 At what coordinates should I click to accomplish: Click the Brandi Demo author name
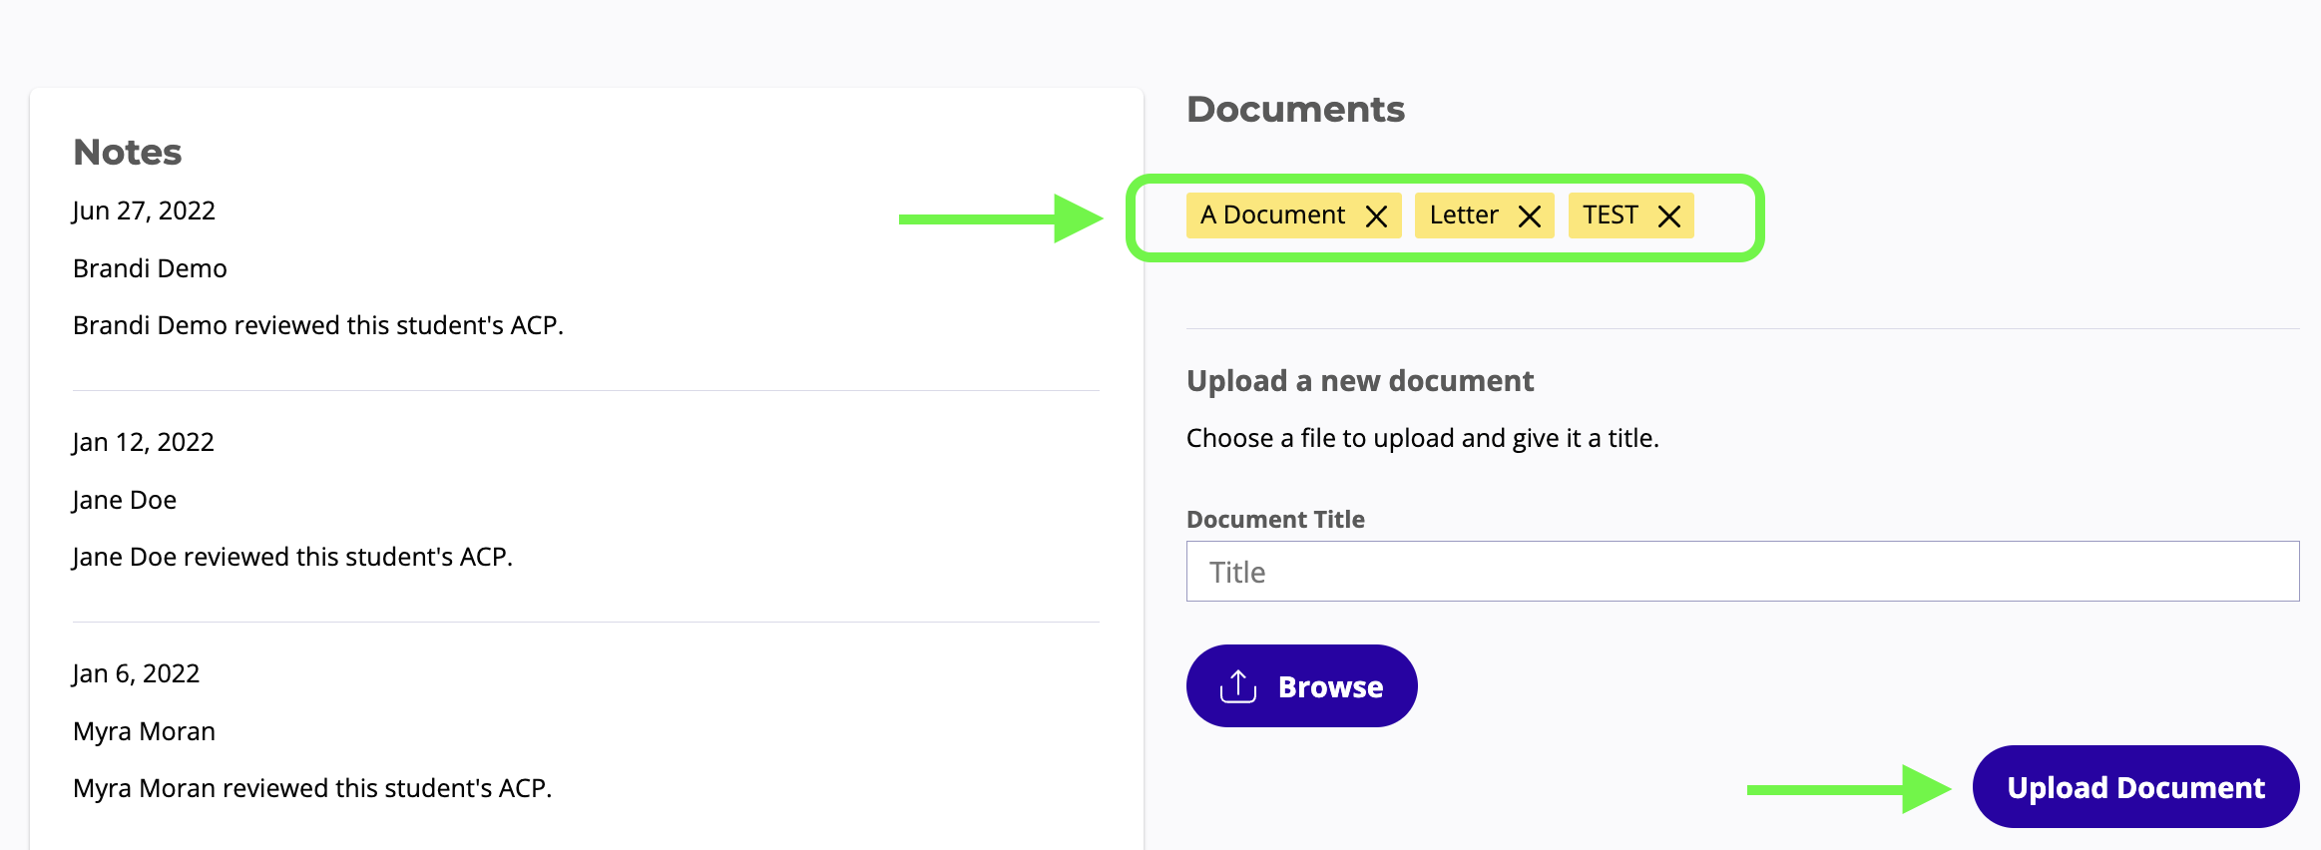coord(150,268)
